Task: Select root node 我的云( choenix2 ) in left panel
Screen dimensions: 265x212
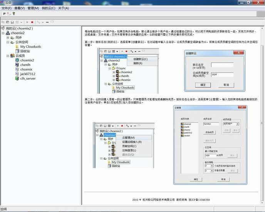Action: click(x=19, y=29)
